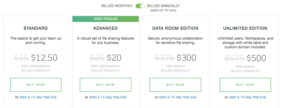Screen dimensions: 282x108
Task: Open Data Room Edition free trial link
Action: point(178,97)
